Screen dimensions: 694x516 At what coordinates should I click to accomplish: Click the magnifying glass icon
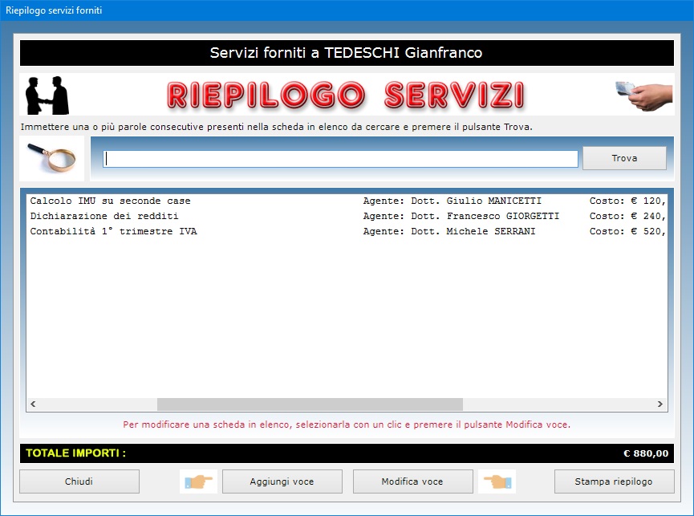click(x=52, y=158)
